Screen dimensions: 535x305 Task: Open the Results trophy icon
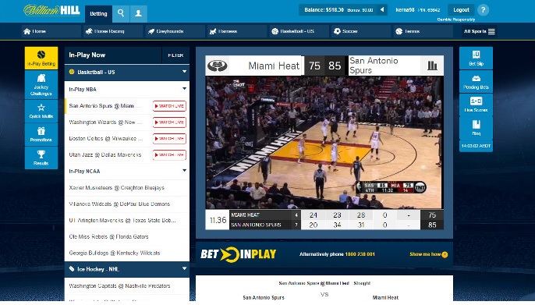[41, 158]
